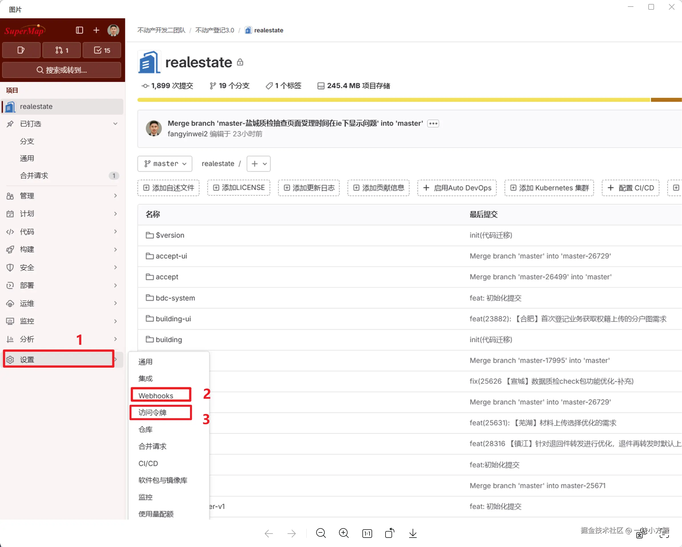Click the 搜索或转到 search field
The height and width of the screenshot is (547, 682).
click(62, 70)
